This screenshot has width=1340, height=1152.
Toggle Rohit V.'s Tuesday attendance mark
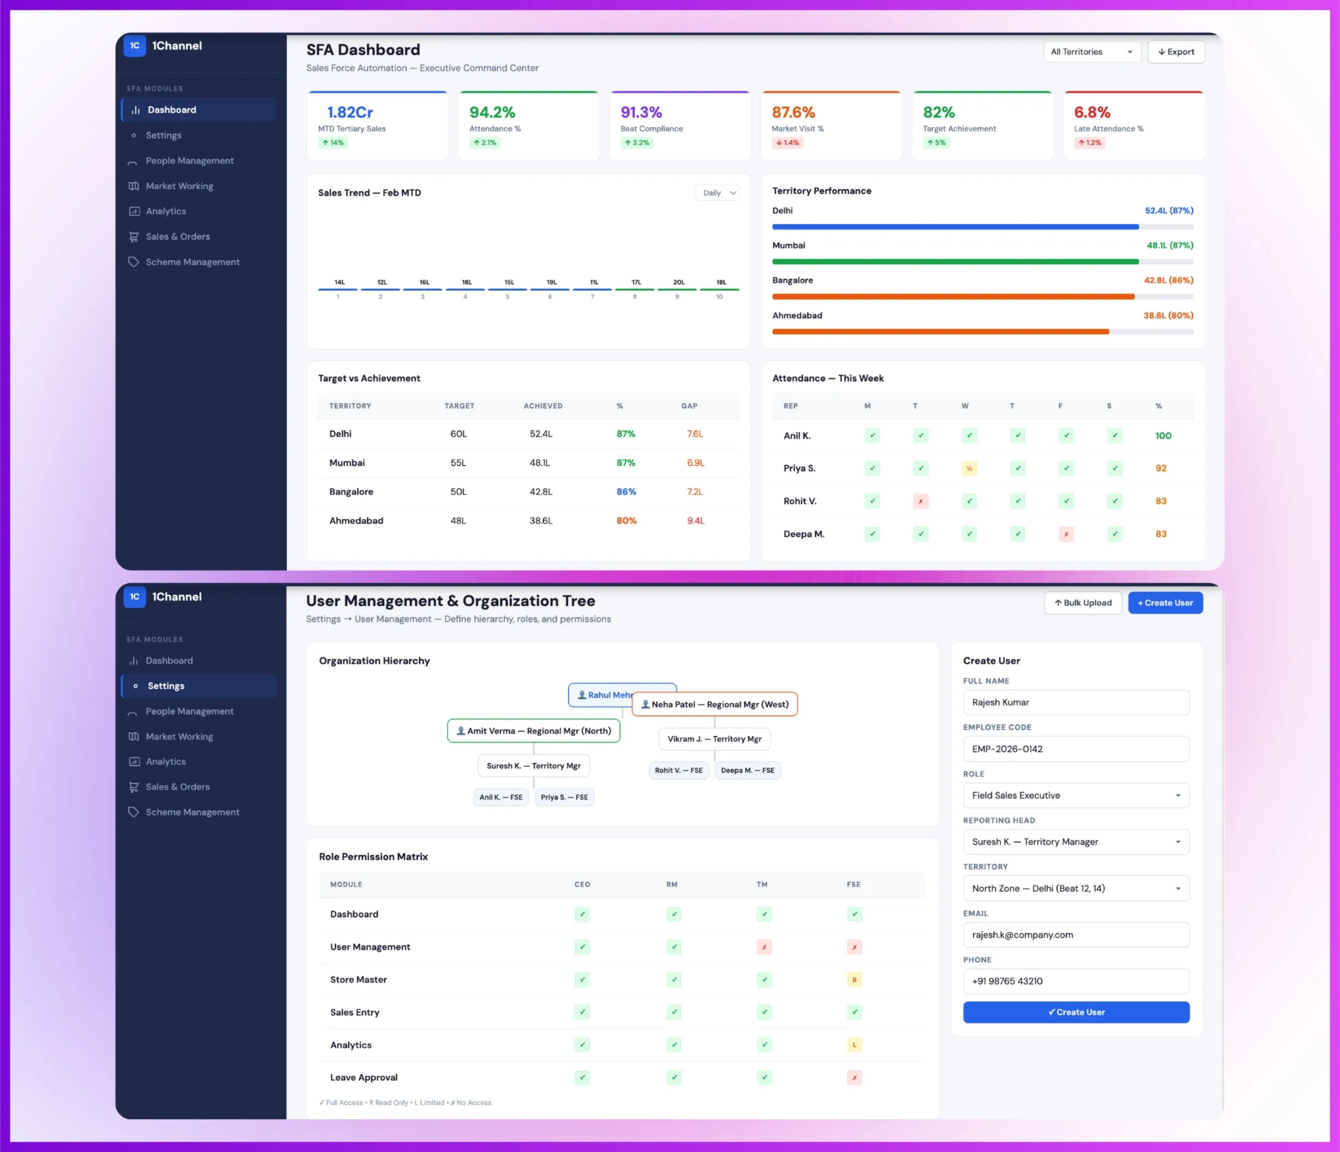click(x=920, y=501)
